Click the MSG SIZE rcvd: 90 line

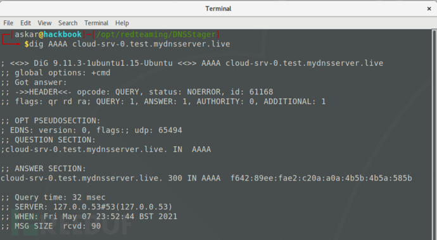pyautogui.click(x=51, y=226)
